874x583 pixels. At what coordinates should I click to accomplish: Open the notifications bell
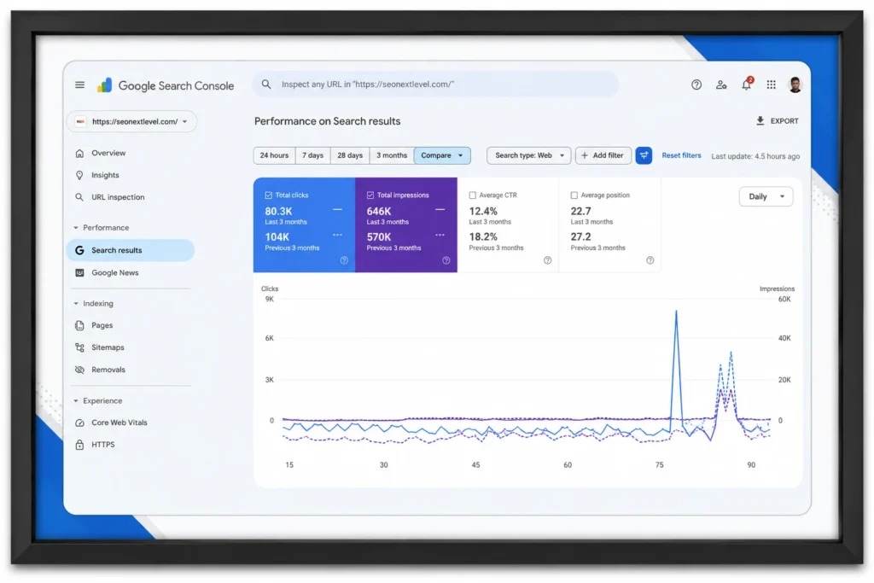(x=746, y=85)
